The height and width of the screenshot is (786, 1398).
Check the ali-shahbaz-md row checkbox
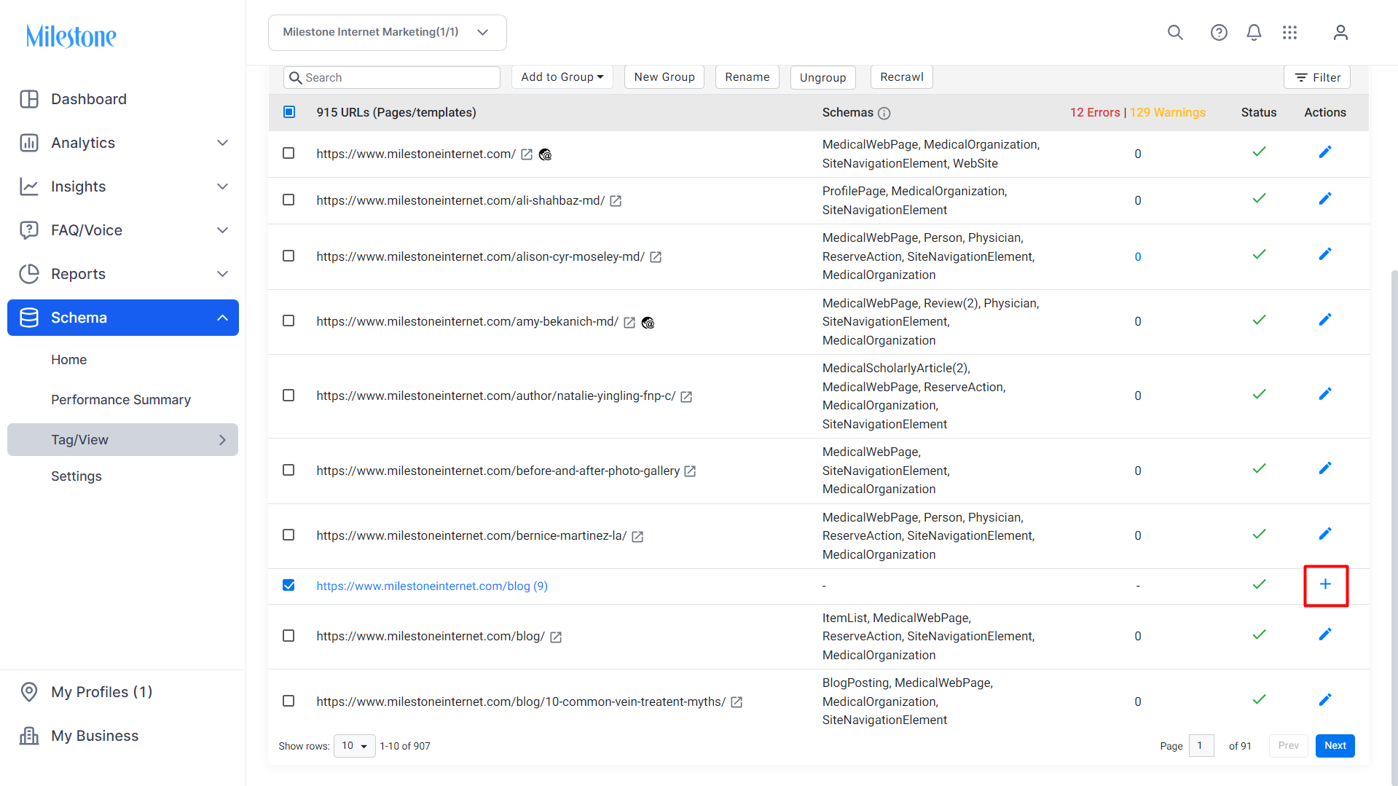click(288, 200)
